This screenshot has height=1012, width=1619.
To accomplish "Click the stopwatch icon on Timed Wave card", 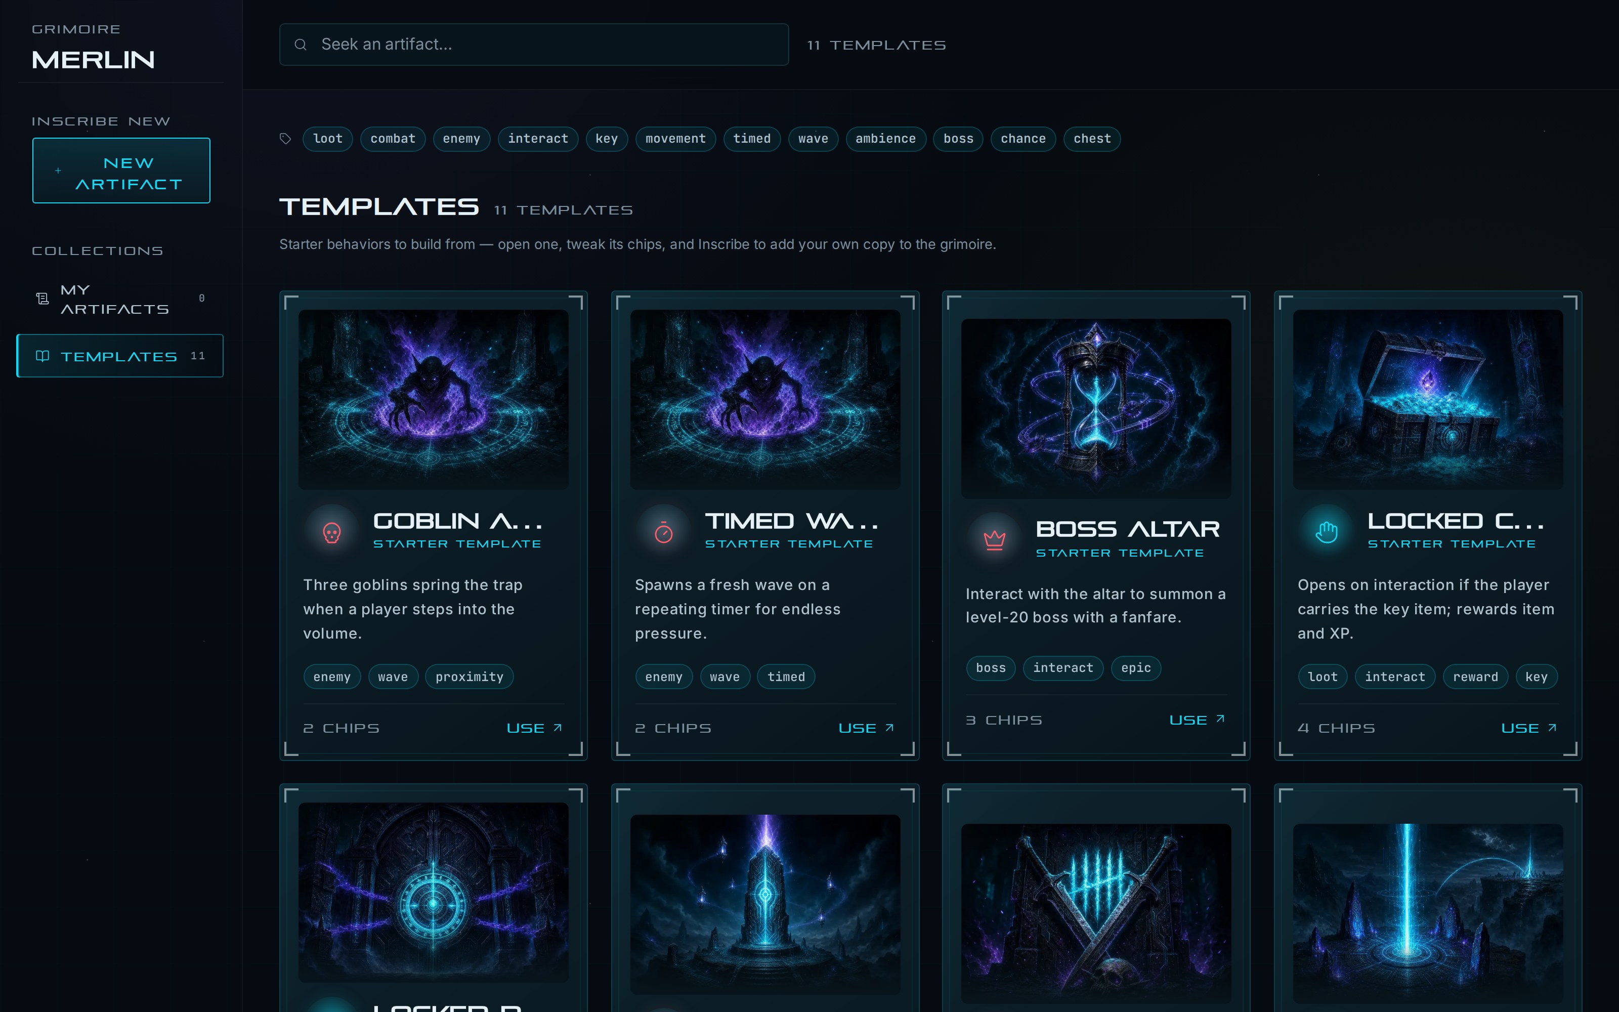I will pyautogui.click(x=664, y=533).
